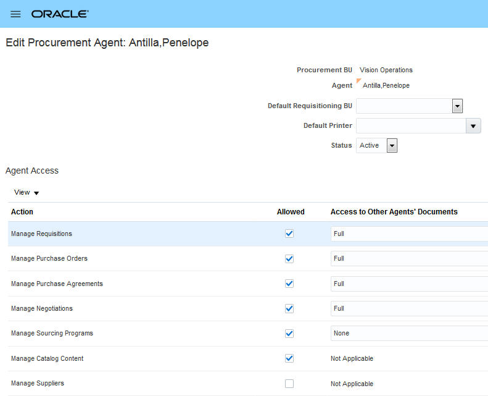Click the Action column header
This screenshot has width=488, height=396.
(x=22, y=212)
